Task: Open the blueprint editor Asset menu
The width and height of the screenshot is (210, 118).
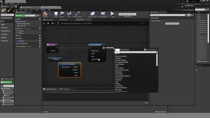Action: [x=26, y=10]
